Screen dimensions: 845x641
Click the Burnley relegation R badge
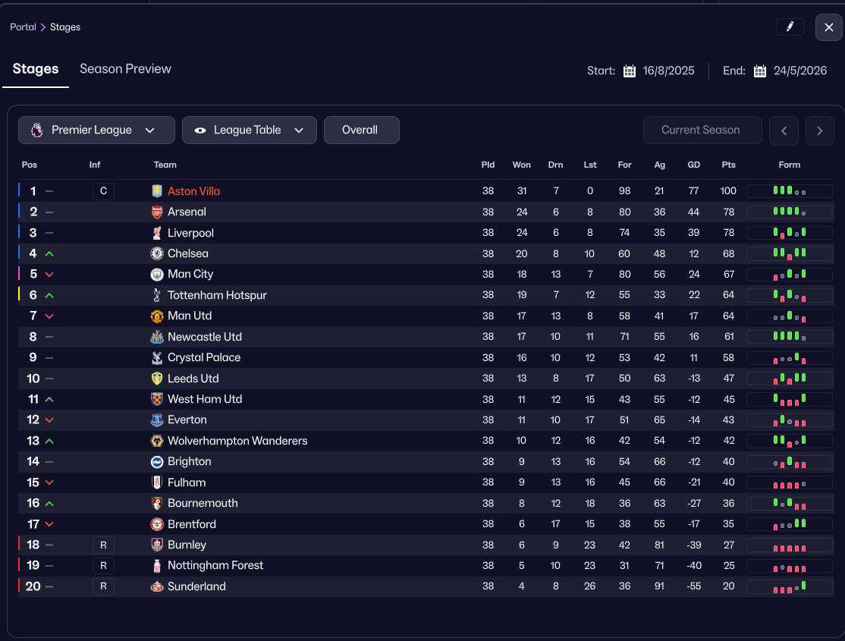point(103,545)
